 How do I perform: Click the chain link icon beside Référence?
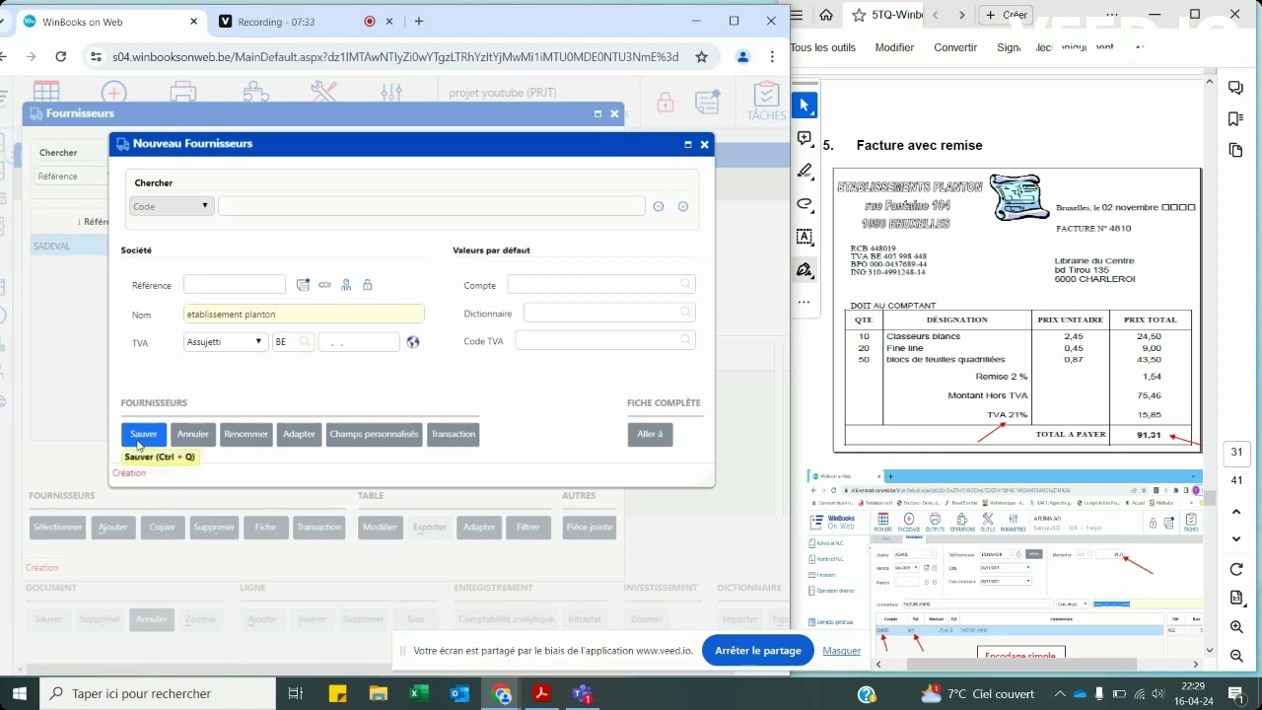point(324,285)
